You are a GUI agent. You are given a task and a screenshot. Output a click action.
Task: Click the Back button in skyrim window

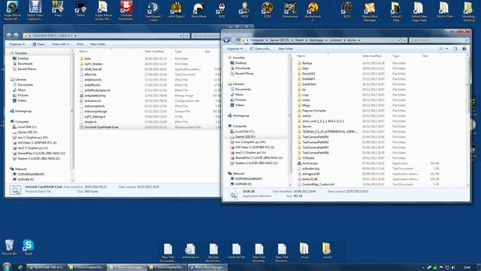[x=226, y=40]
